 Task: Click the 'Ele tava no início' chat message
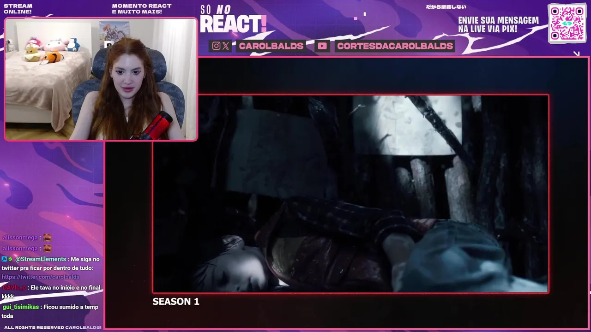click(51, 292)
